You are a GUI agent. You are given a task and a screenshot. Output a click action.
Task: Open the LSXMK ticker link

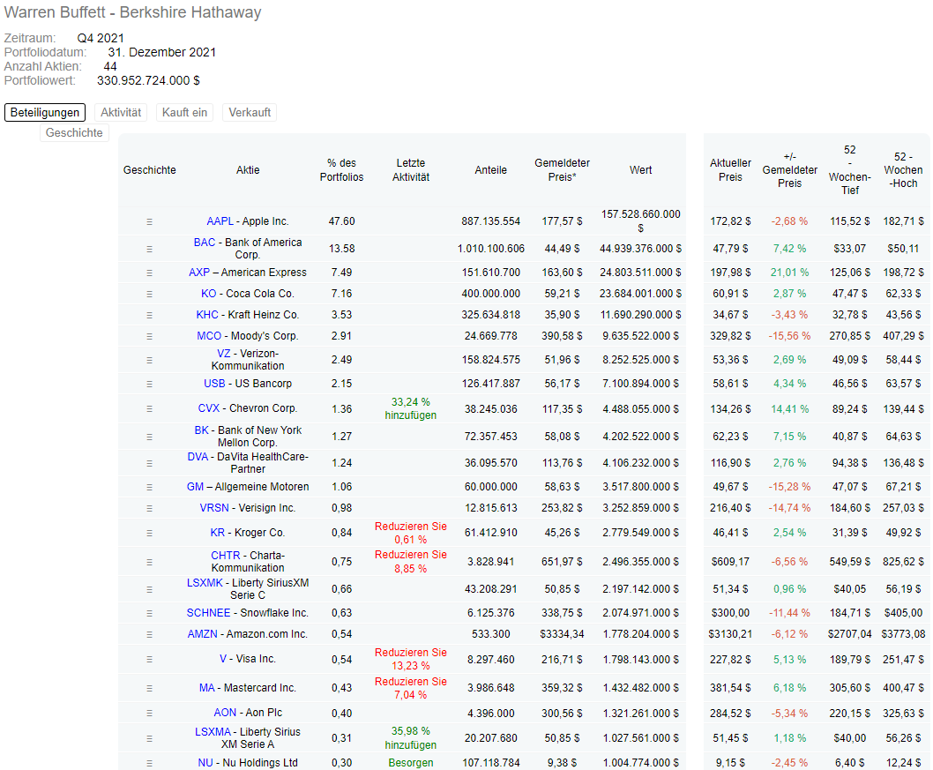[x=205, y=583]
